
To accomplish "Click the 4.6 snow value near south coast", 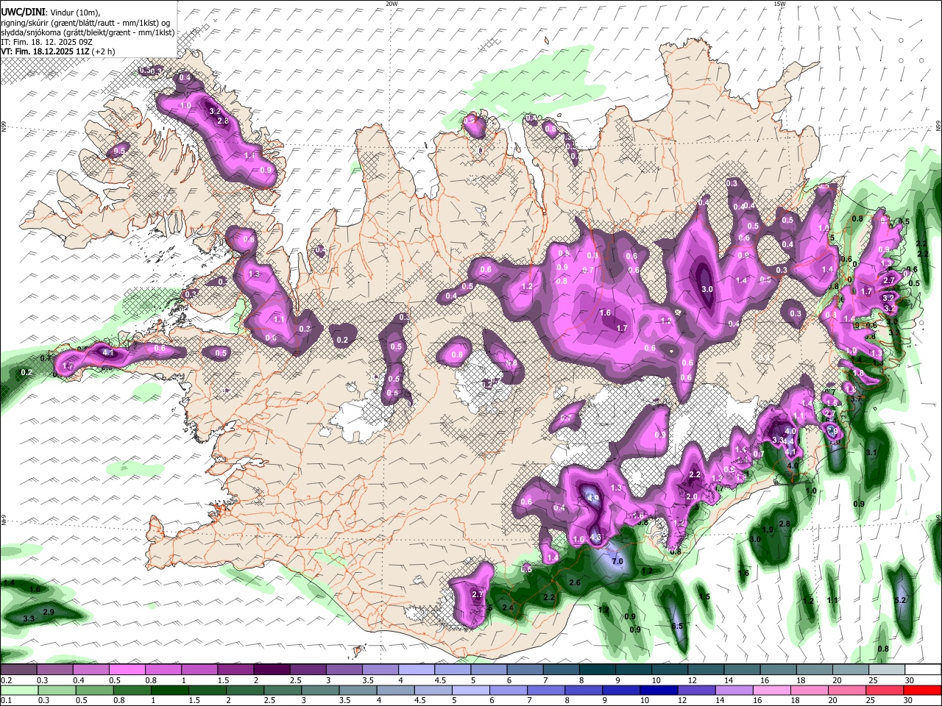I will (596, 537).
